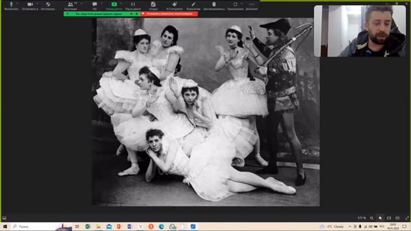Open the round orange-red browser icon
The image size is (411, 231).
(151, 227)
